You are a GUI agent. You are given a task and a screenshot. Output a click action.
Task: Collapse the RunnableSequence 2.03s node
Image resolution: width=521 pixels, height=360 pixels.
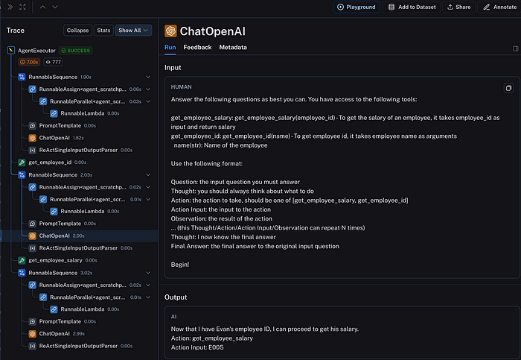22,175
